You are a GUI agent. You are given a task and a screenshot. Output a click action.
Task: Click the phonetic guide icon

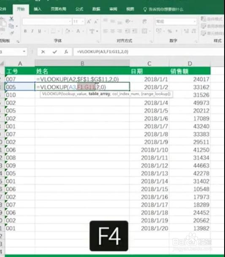(92, 31)
